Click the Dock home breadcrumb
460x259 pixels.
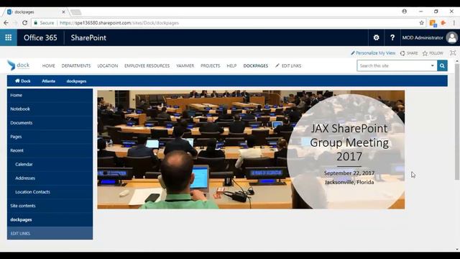tap(22, 81)
